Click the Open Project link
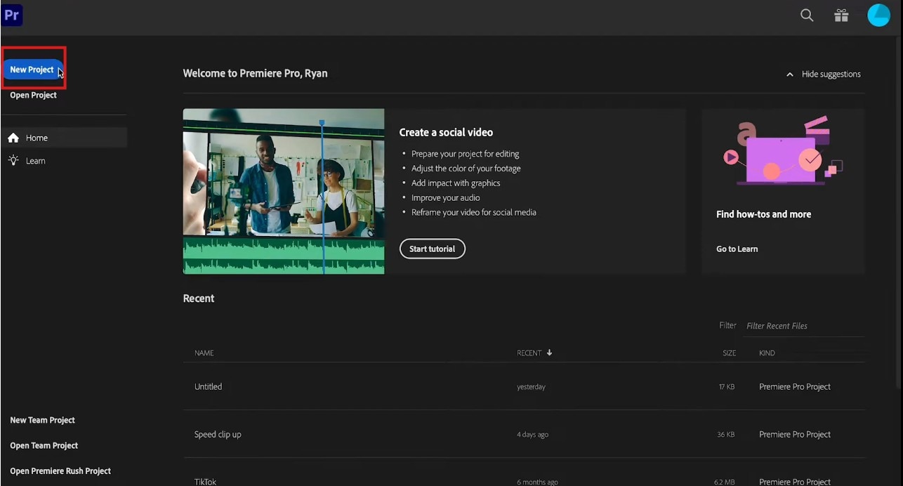Image resolution: width=903 pixels, height=486 pixels. [33, 95]
